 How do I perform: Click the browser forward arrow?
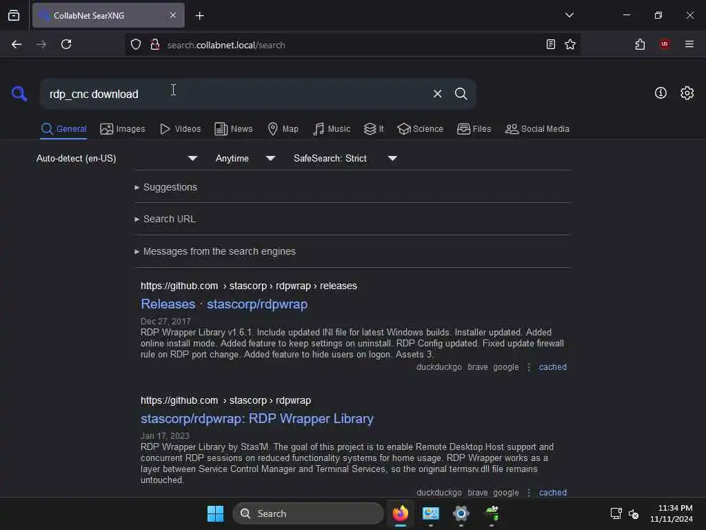(x=41, y=44)
